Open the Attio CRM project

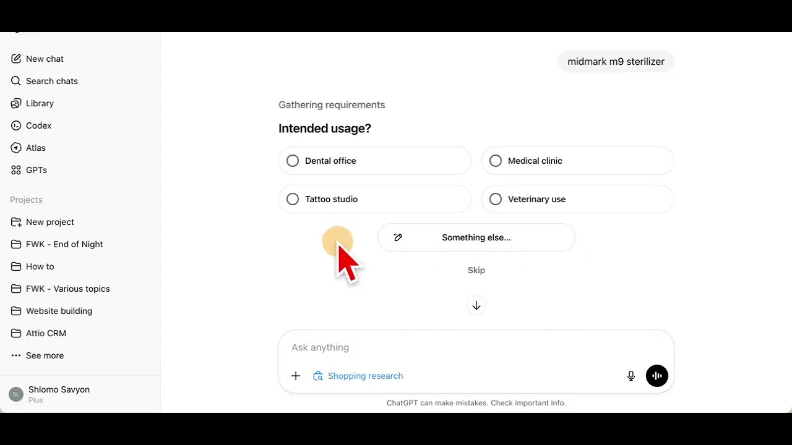[46, 333]
